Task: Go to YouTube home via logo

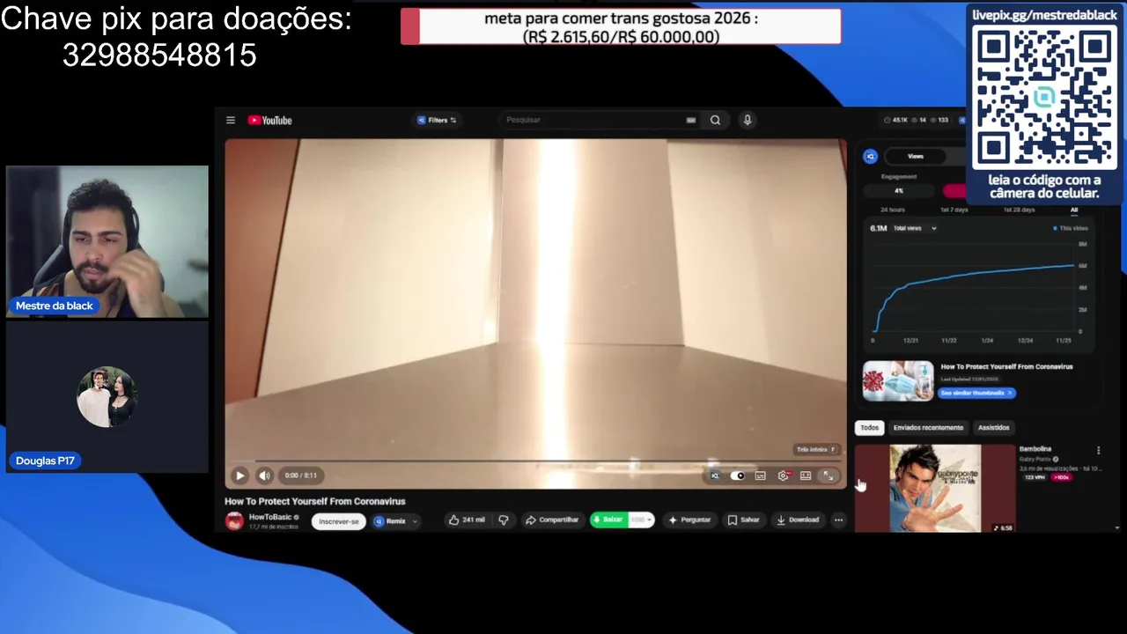Action: point(269,121)
